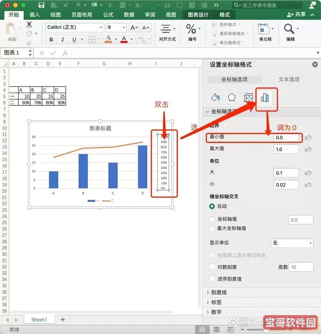Click the percent number format icon
Screen dimensions: 321x334
click(191, 29)
